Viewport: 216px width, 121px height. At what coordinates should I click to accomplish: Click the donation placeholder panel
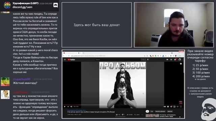click(97, 25)
